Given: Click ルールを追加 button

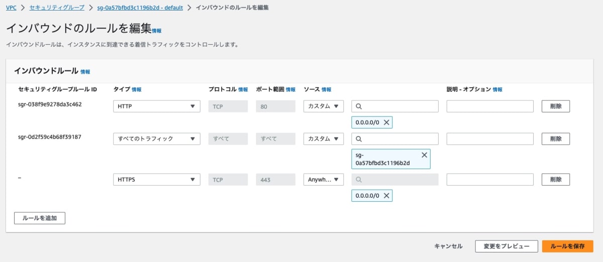Looking at the screenshot, I should 40,218.
